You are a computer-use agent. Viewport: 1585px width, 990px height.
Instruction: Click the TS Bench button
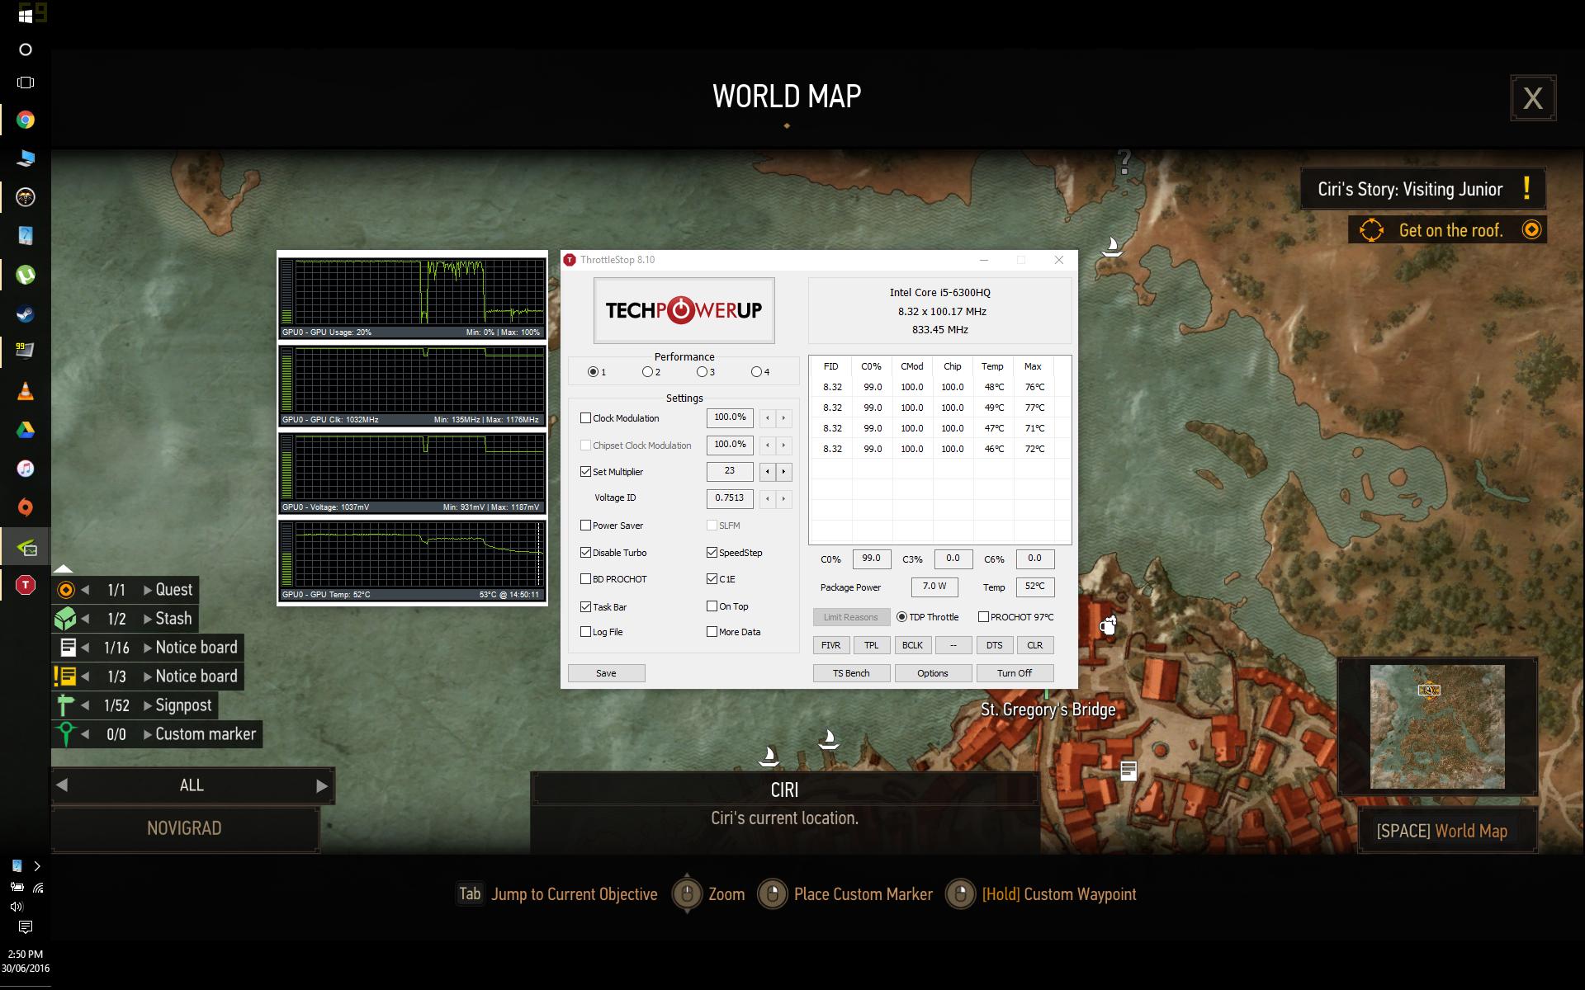[x=851, y=673]
